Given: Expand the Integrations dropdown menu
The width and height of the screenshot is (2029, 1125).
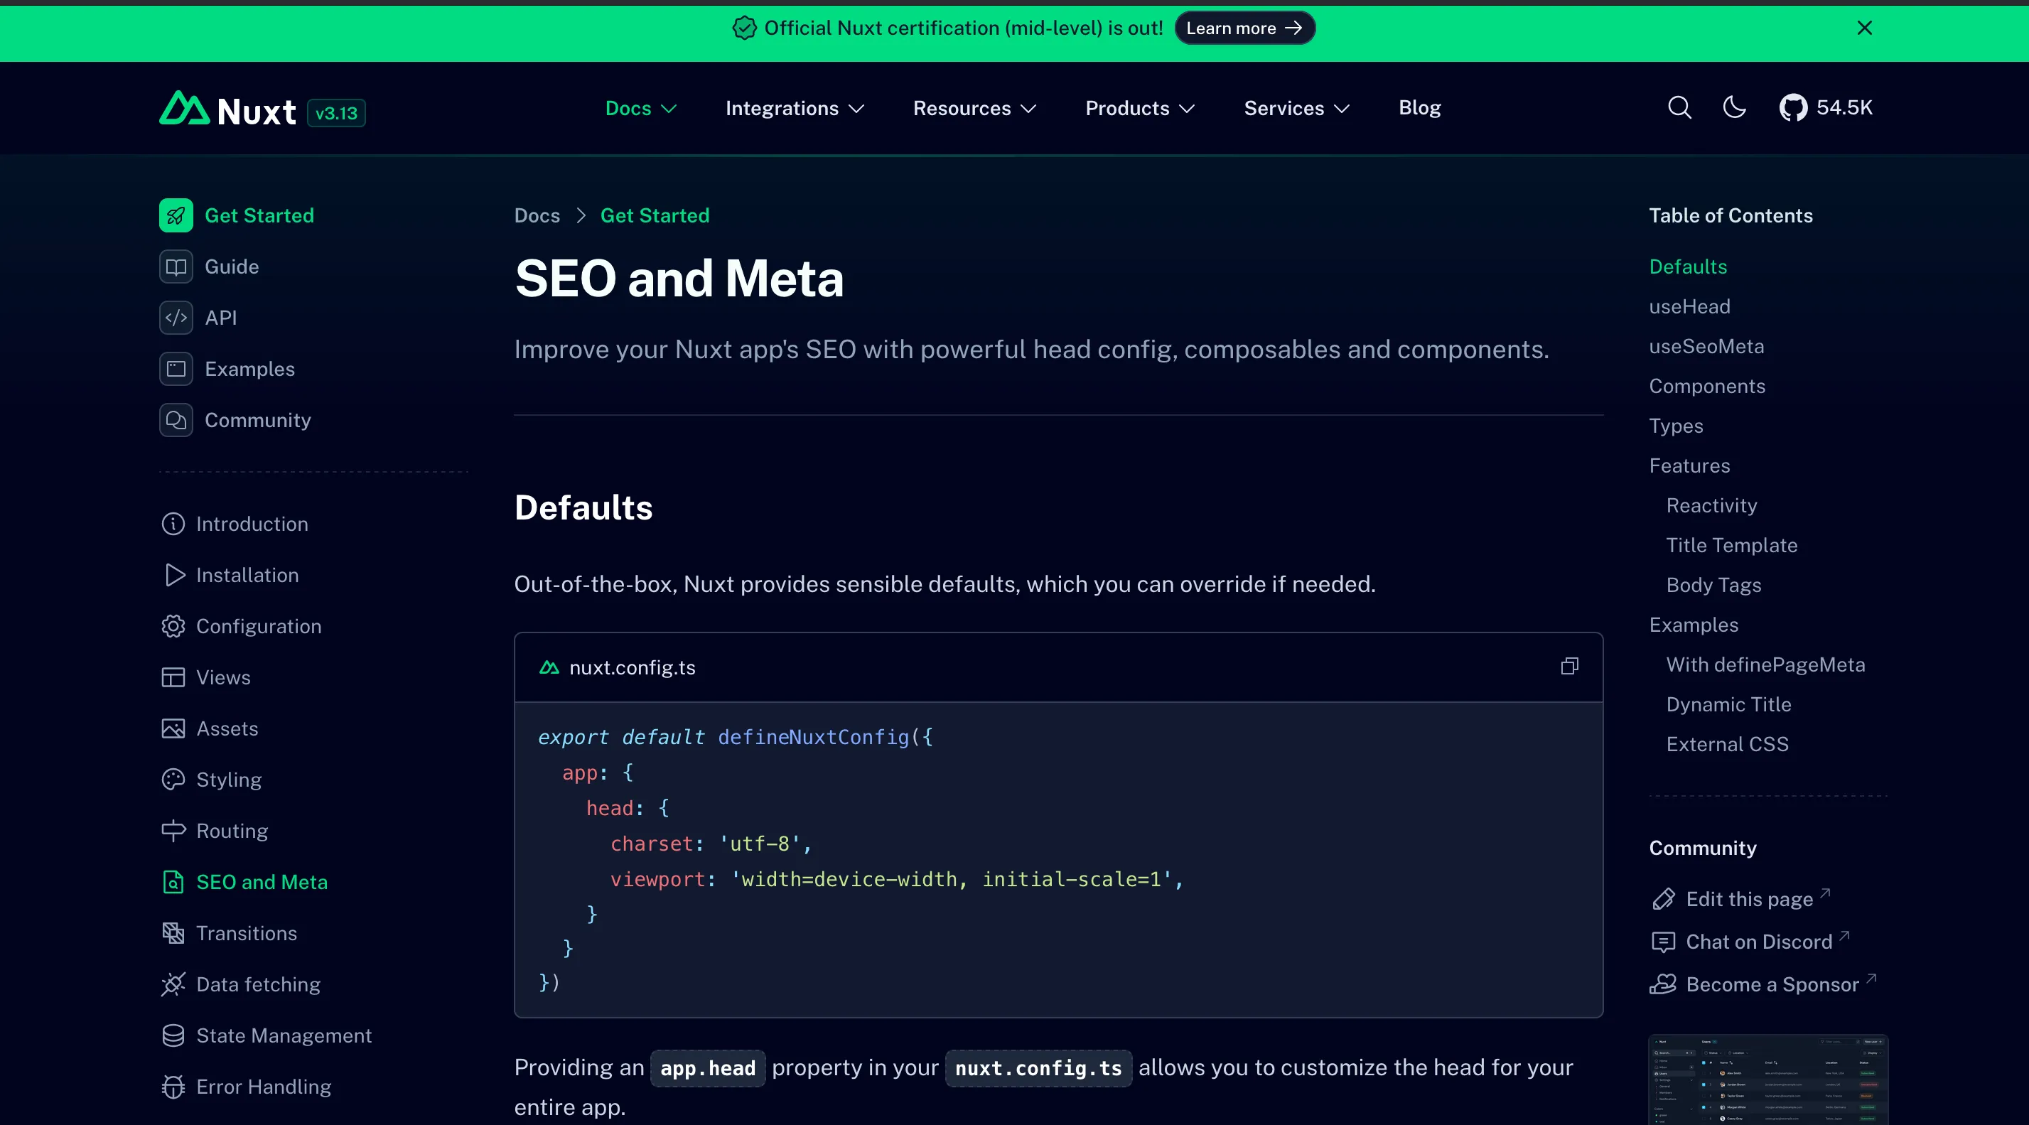Looking at the screenshot, I should (x=794, y=109).
